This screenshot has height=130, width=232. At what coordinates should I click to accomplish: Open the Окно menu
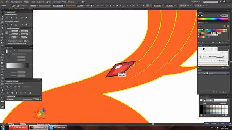64,2
